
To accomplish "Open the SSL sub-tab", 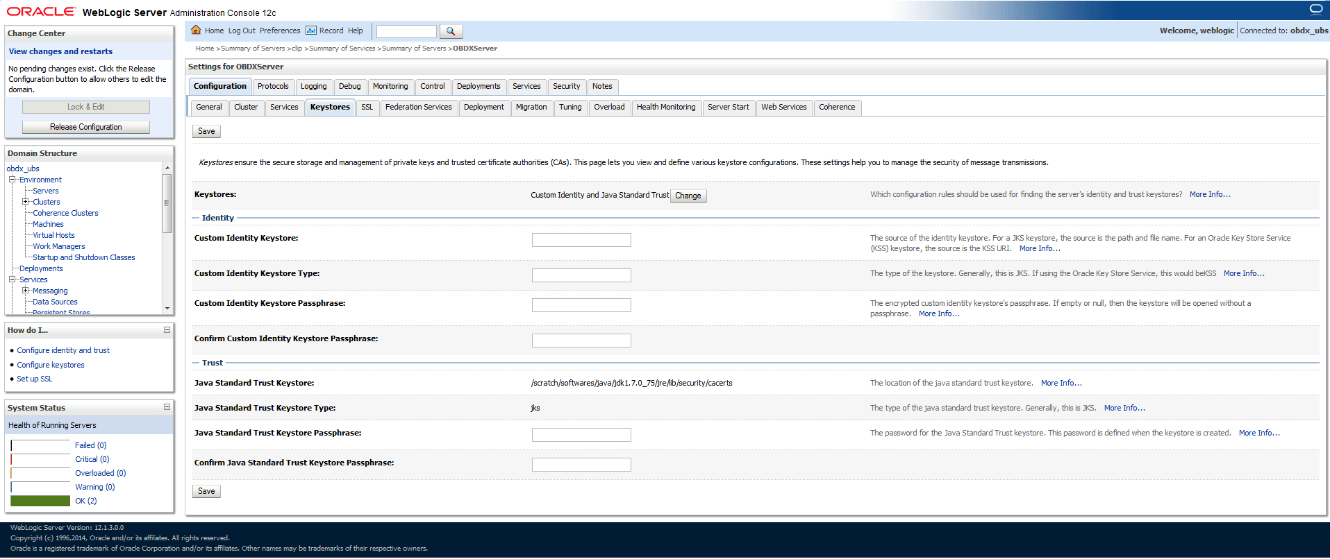I will [x=367, y=108].
